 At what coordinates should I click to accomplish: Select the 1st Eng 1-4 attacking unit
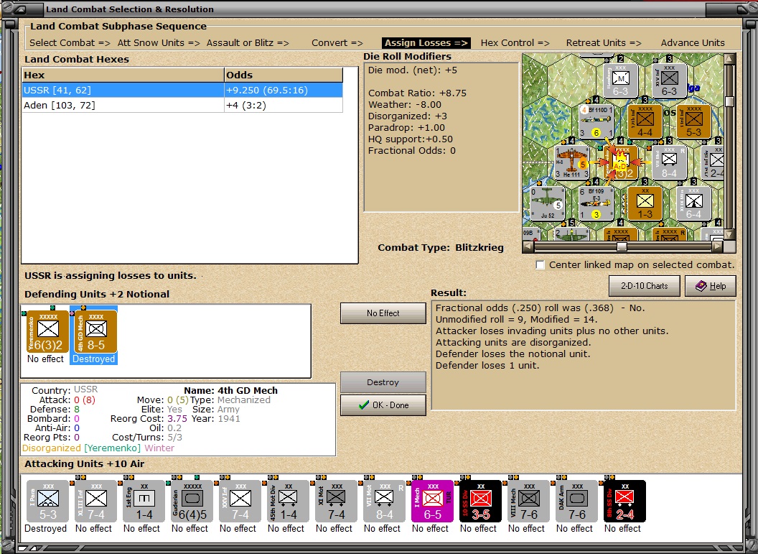(x=144, y=501)
